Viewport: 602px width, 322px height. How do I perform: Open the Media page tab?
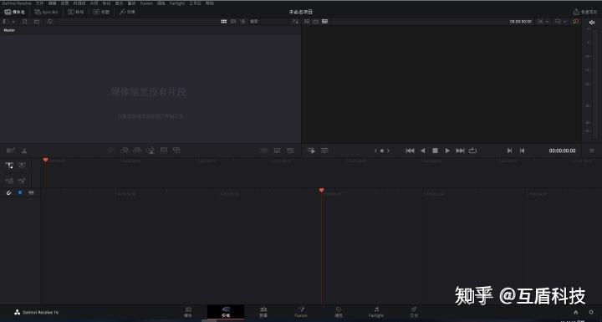[188, 312]
